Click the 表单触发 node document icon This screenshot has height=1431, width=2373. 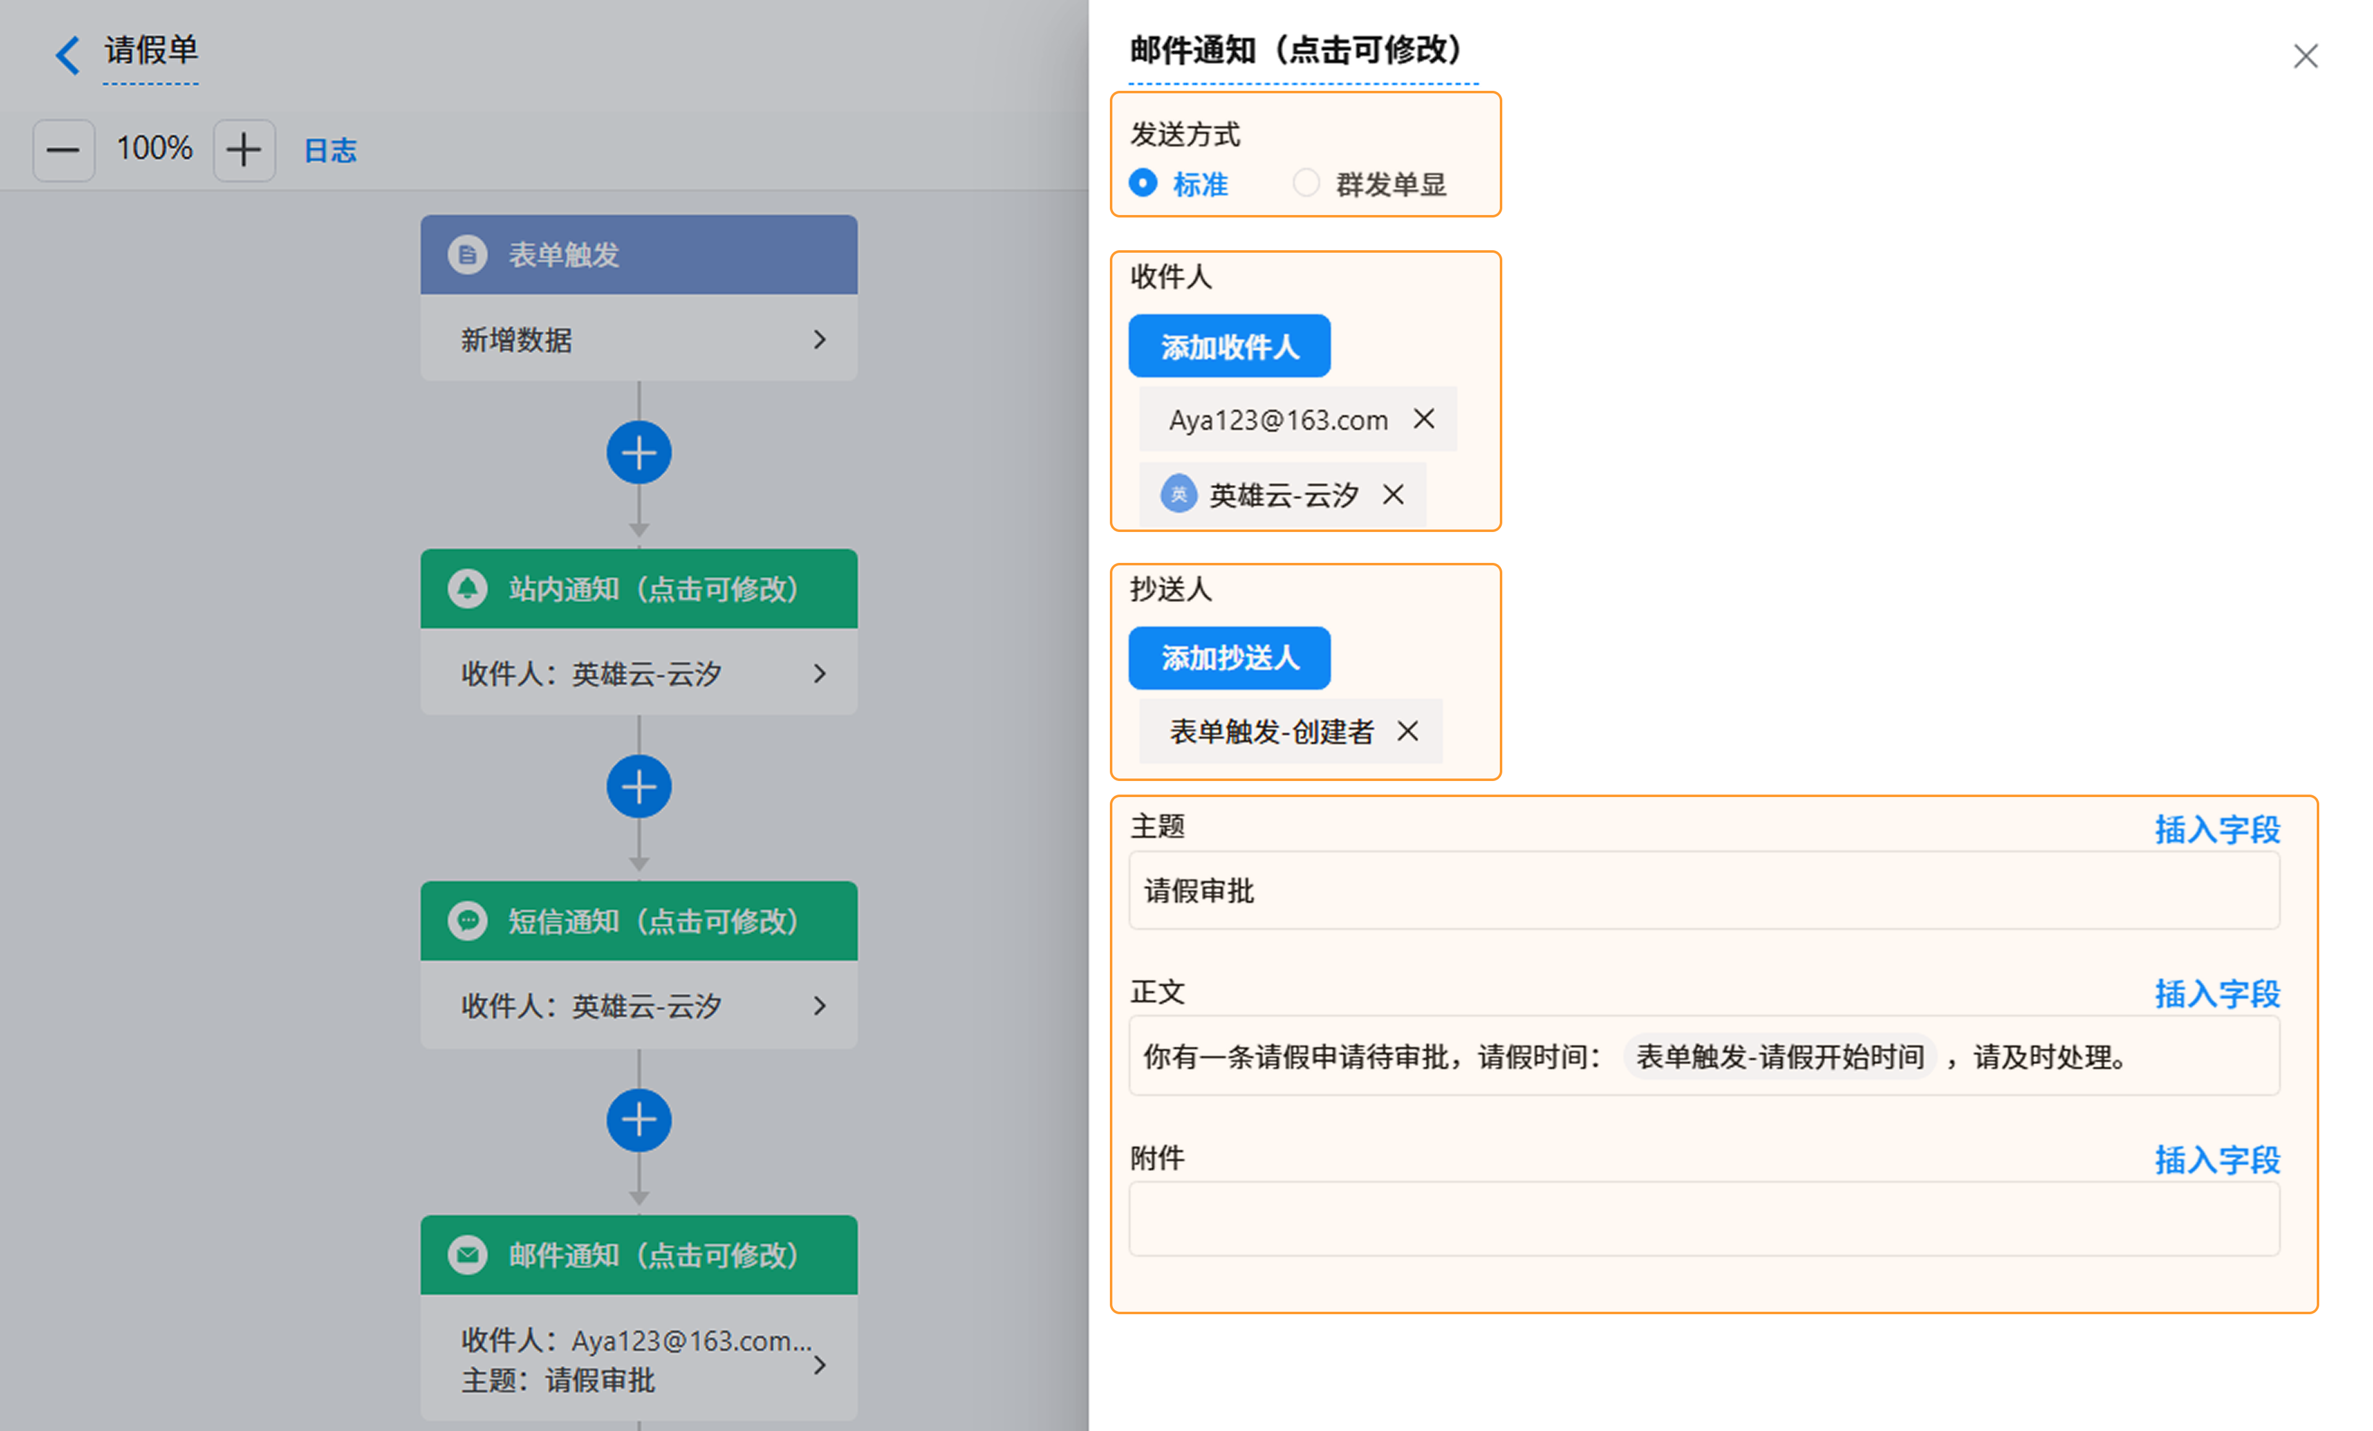click(x=467, y=255)
